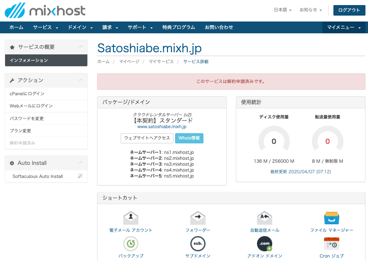Viewport: 368px width, 261px height.
Task: Go to ホーム in the navigation bar
Action: coord(16,27)
